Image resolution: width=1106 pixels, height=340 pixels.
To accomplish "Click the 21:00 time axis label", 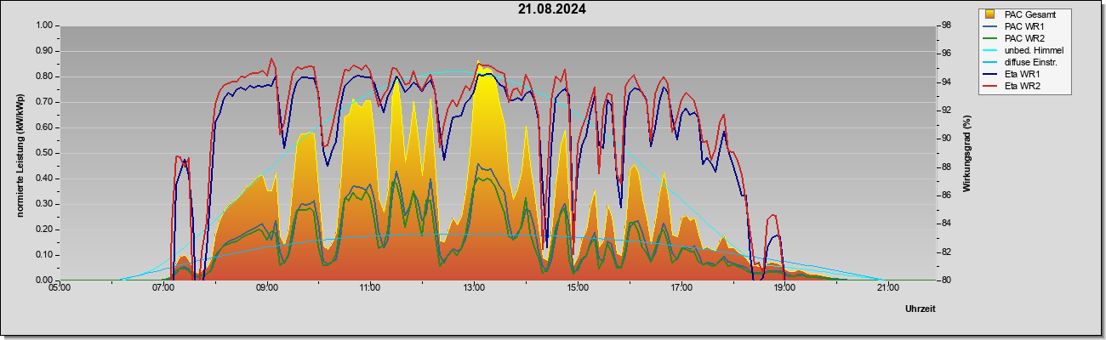I will (x=887, y=288).
